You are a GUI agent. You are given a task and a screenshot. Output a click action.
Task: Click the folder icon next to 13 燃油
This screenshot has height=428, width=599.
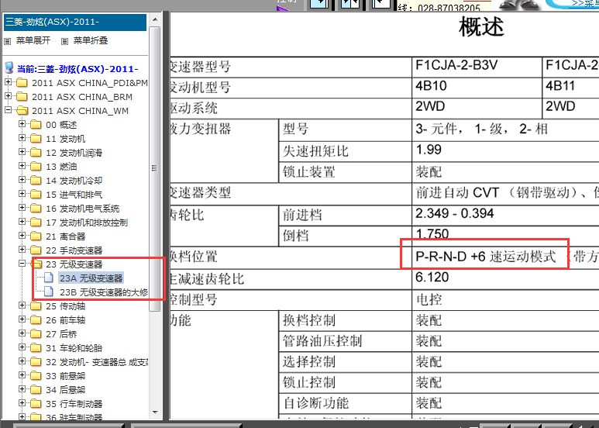36,167
